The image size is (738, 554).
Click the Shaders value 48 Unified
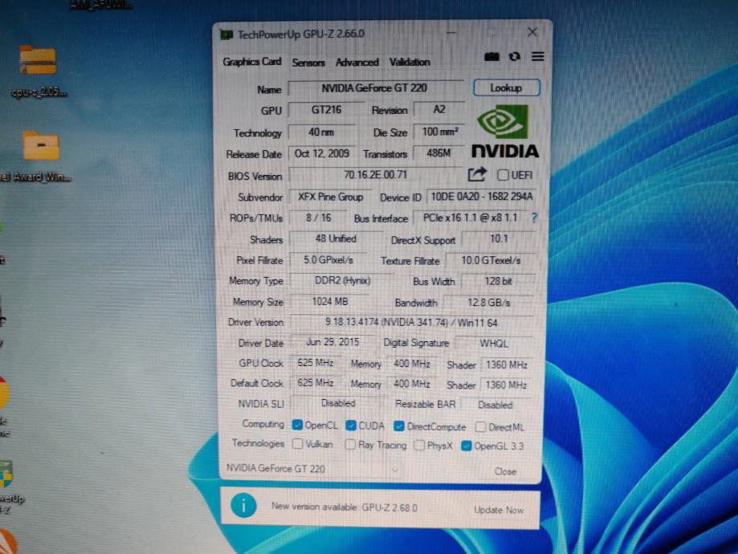(x=336, y=238)
